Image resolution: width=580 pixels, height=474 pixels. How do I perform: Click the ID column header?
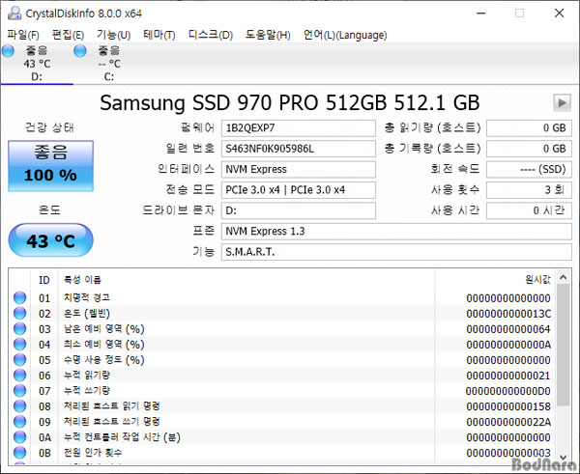44,280
